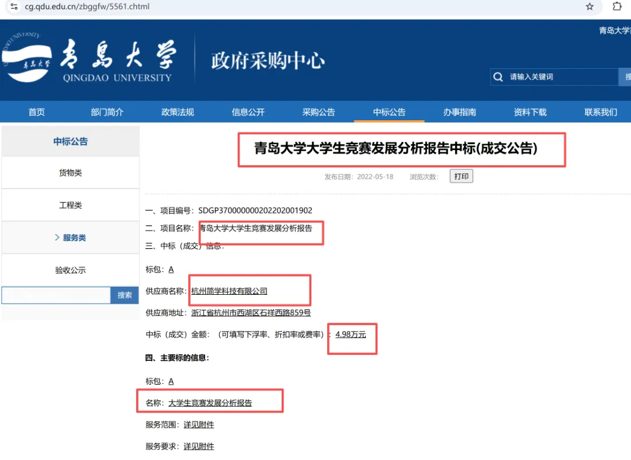
Task: Click the 浏览次数 label
Action: (x=424, y=176)
